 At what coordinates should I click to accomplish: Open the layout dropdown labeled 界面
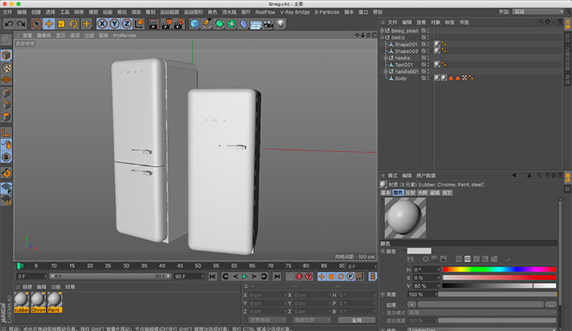pyautogui.click(x=538, y=12)
